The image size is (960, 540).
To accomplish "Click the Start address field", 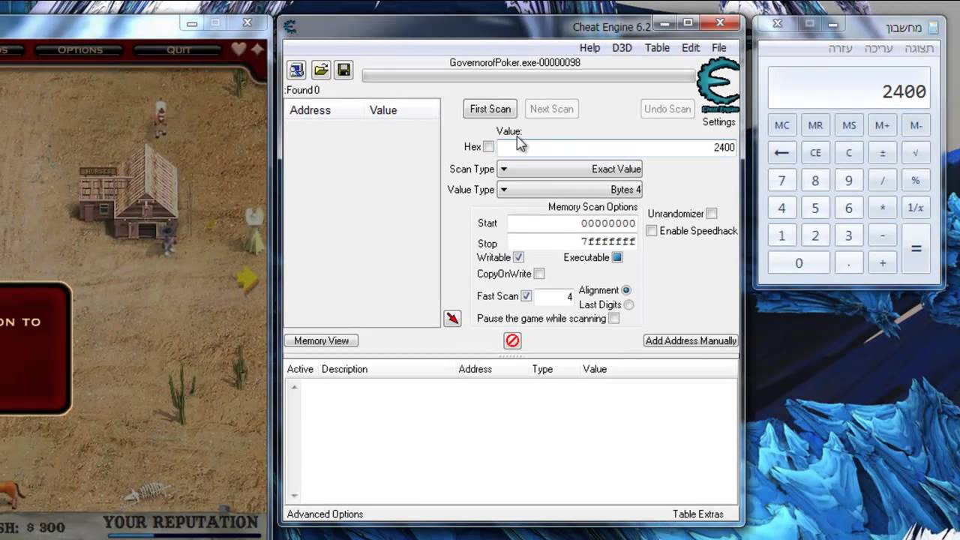I will coord(572,223).
